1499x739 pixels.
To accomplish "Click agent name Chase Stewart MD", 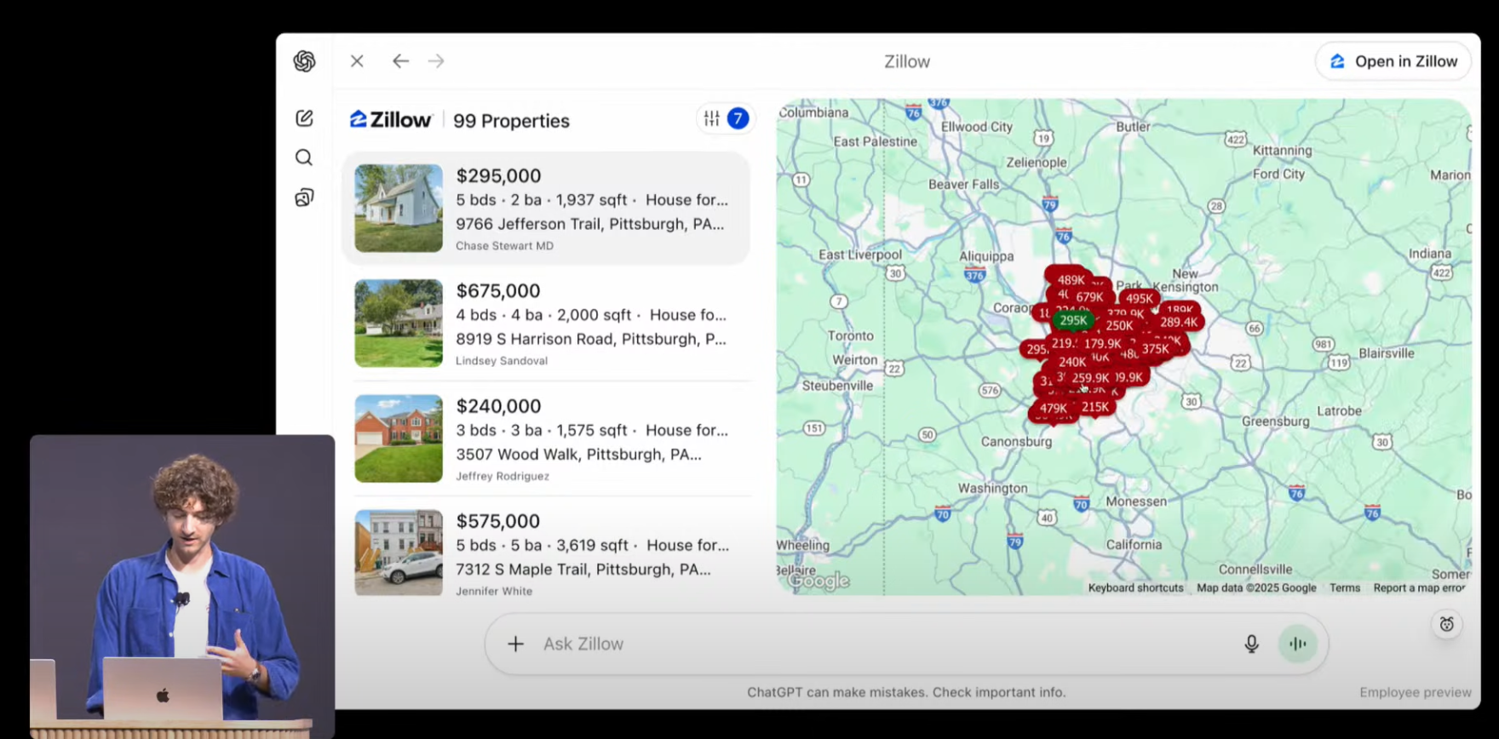I will point(504,246).
